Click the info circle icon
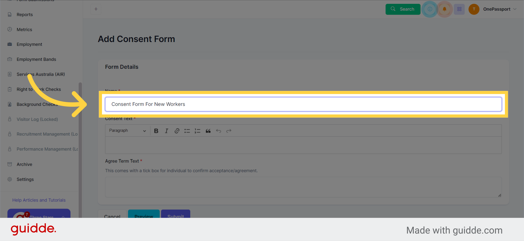The image size is (524, 241). pos(430,9)
